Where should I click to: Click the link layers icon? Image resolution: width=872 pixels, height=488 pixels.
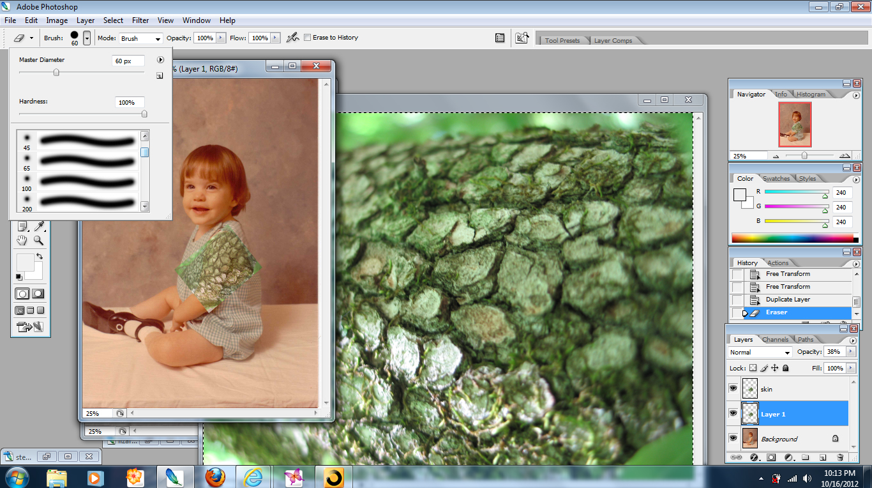736,457
